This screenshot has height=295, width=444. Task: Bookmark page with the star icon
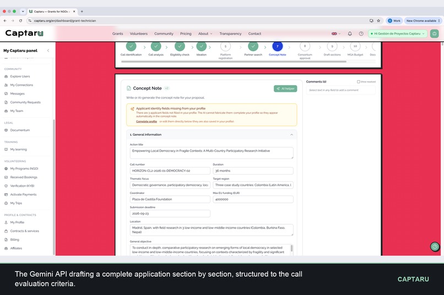point(378,21)
